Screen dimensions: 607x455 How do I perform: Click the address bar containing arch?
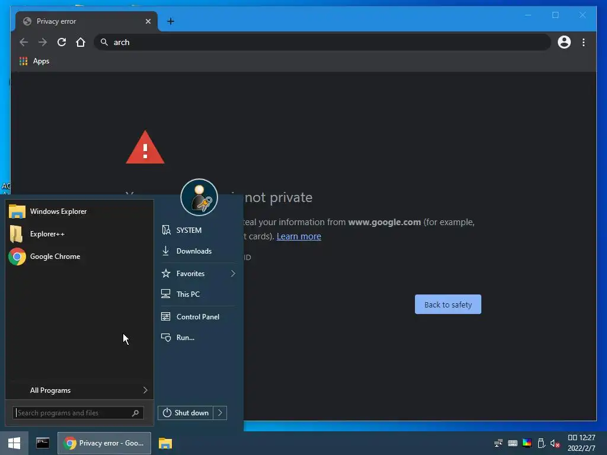[322, 42]
